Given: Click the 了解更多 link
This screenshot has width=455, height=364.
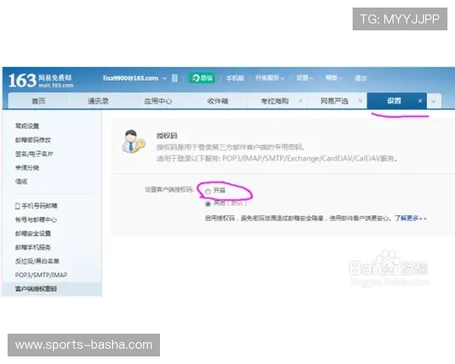Looking at the screenshot, I should [x=410, y=218].
